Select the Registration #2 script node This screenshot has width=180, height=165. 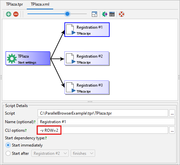[x=87, y=58]
